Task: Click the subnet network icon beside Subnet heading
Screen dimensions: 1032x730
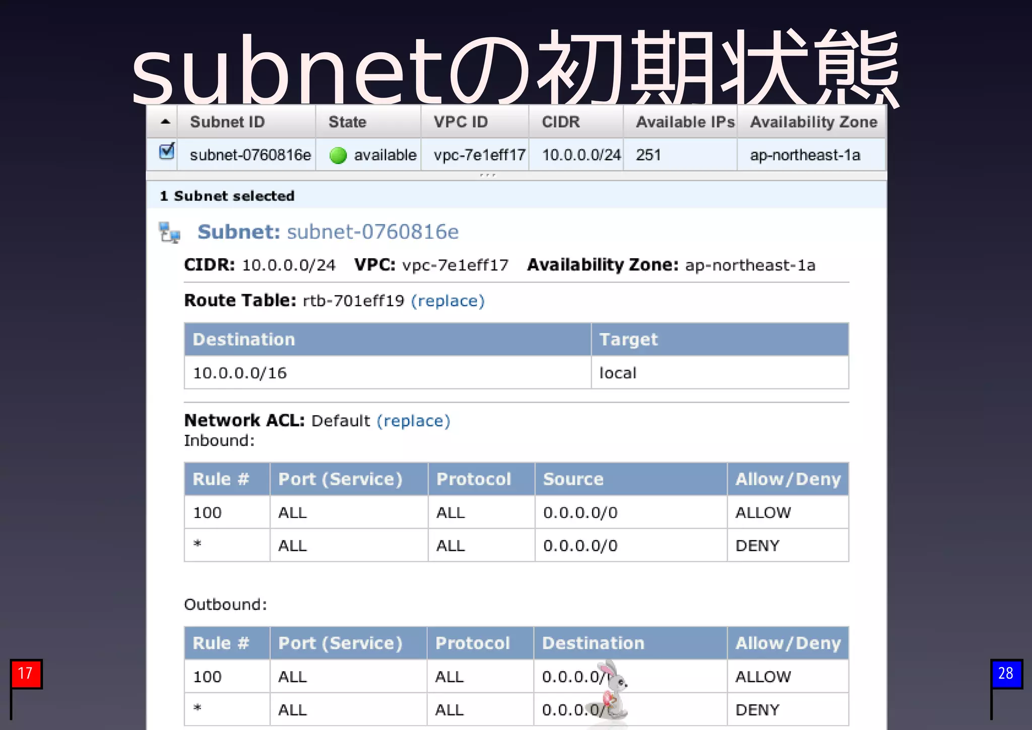Action: (x=169, y=233)
